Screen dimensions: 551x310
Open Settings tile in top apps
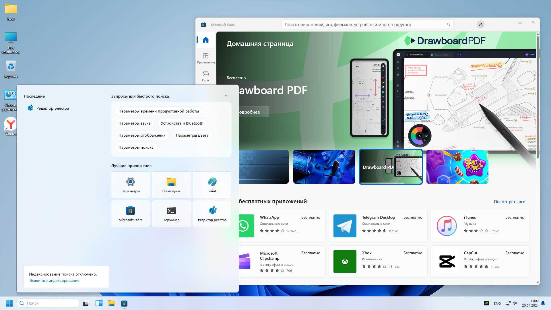[x=131, y=185]
